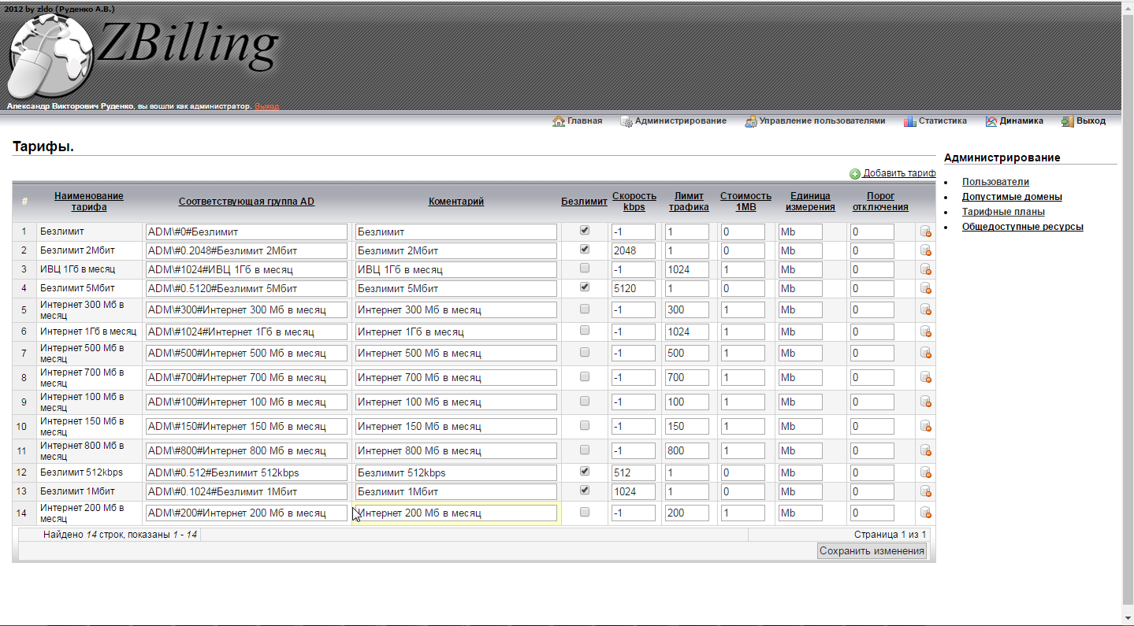The width and height of the screenshot is (1134, 626).
Task: Sort table by Скорость kbps column
Action: (634, 202)
